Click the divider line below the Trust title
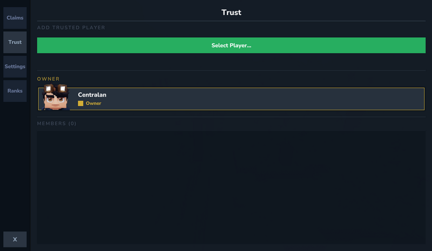Image resolution: width=432 pixels, height=251 pixels. click(x=231, y=21)
